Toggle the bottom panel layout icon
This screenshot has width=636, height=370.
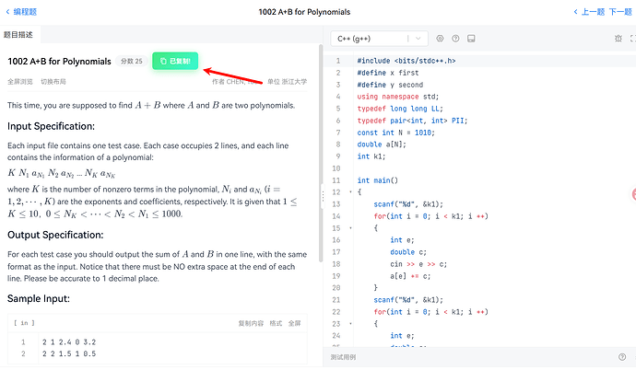click(x=471, y=39)
